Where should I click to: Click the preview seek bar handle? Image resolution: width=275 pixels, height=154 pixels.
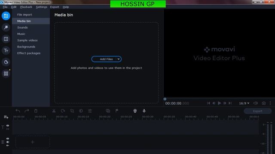click(x=165, y=99)
